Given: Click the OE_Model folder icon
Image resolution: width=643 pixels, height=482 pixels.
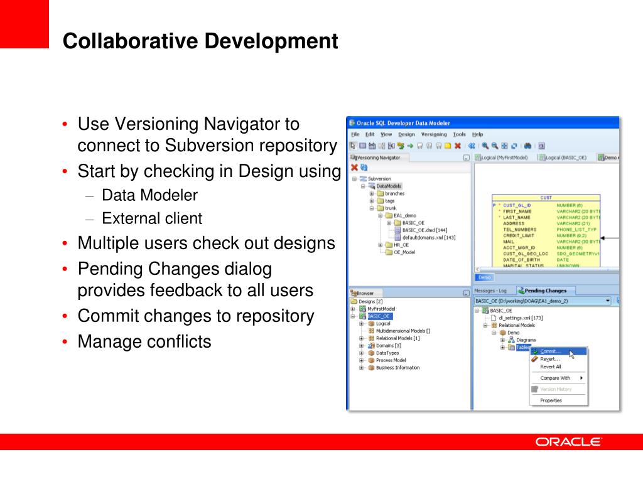Looking at the screenshot, I should point(389,252).
